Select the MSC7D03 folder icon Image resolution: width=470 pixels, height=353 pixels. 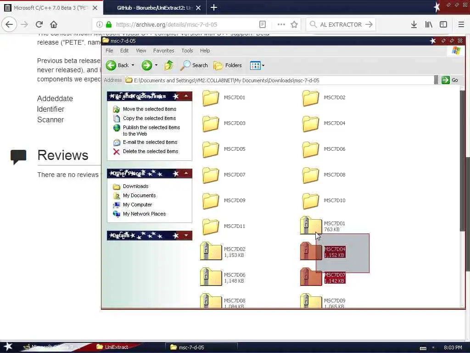211,124
